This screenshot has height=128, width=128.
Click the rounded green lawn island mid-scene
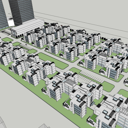tap(53, 60)
